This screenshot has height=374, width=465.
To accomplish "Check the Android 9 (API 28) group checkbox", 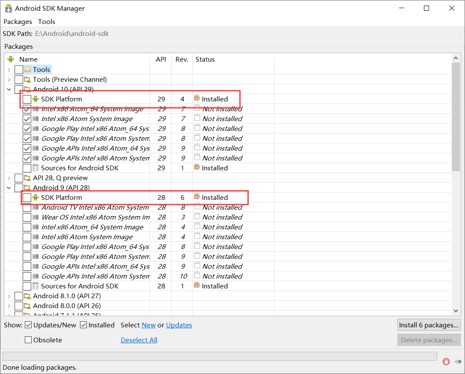I will [x=19, y=188].
